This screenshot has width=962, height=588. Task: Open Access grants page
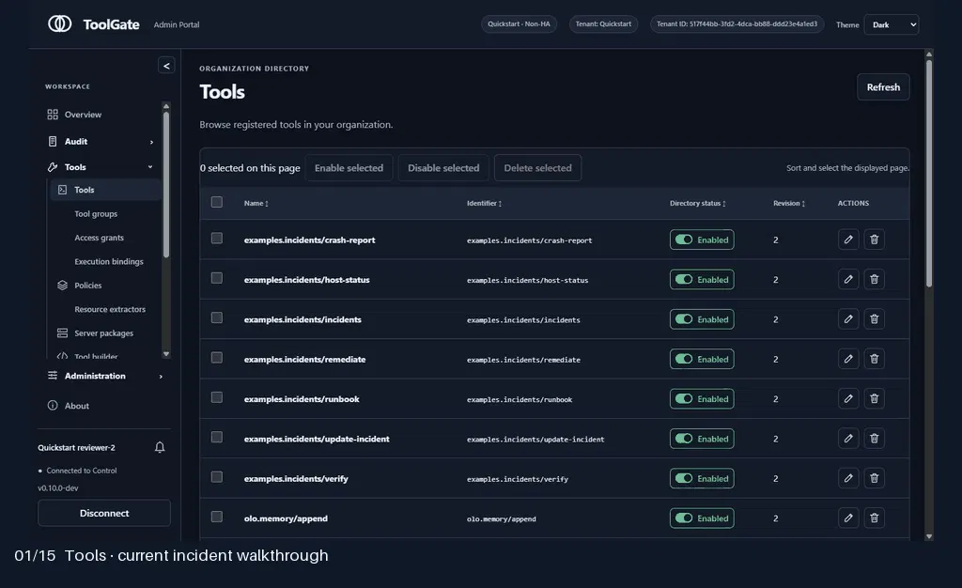coord(99,238)
